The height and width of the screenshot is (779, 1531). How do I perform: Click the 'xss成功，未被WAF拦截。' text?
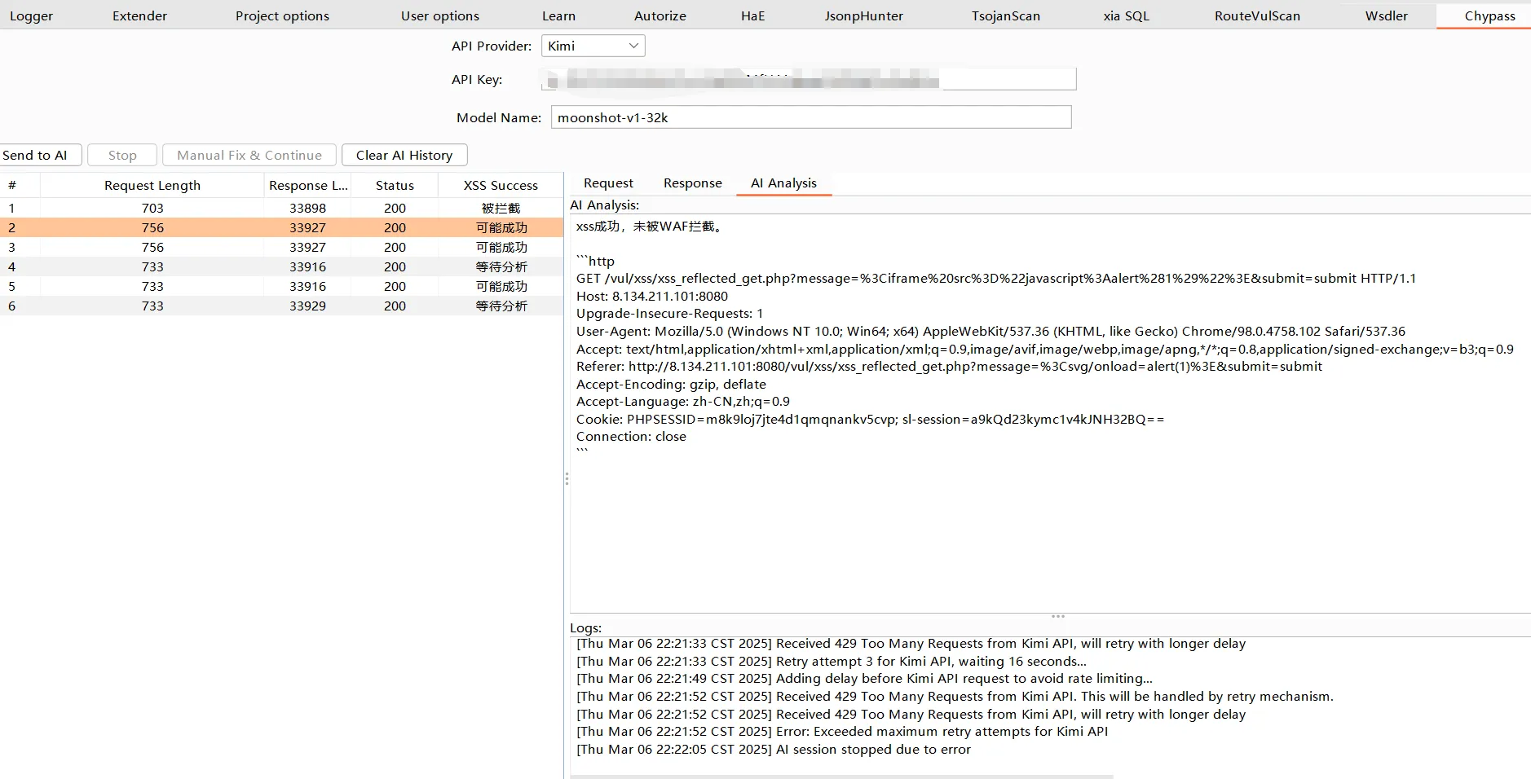point(650,227)
